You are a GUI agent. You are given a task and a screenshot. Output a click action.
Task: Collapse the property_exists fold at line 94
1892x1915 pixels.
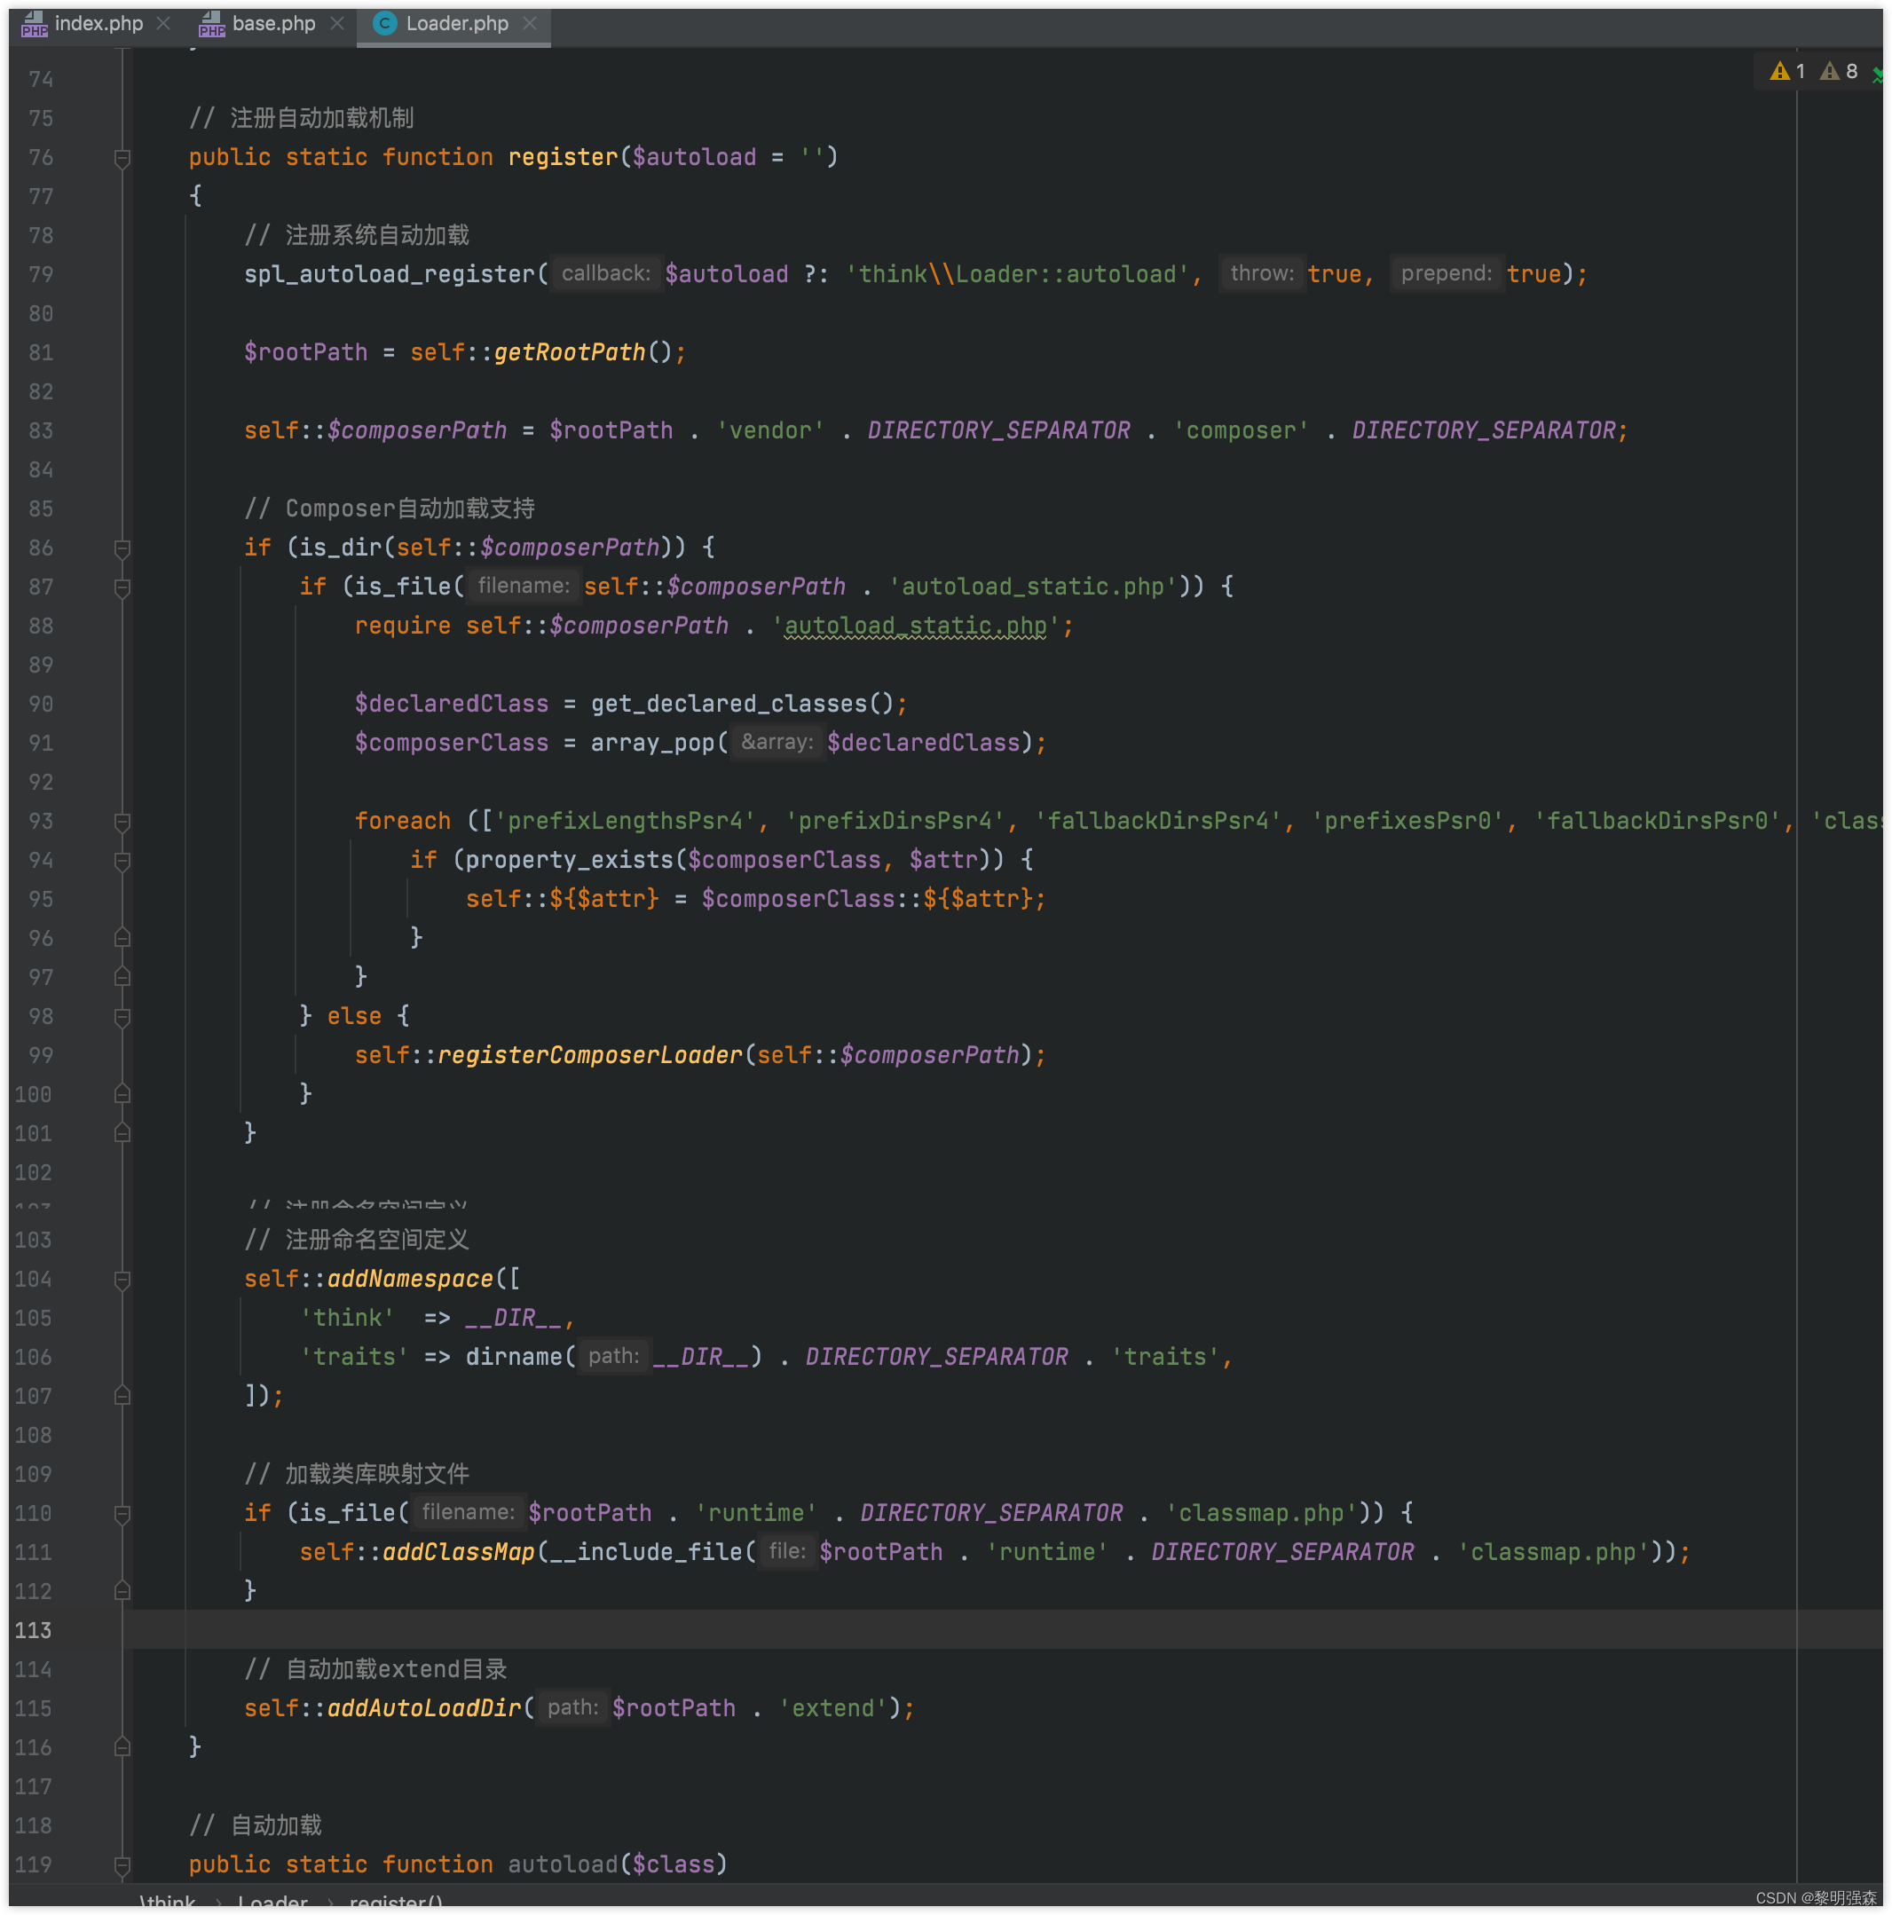(x=122, y=861)
